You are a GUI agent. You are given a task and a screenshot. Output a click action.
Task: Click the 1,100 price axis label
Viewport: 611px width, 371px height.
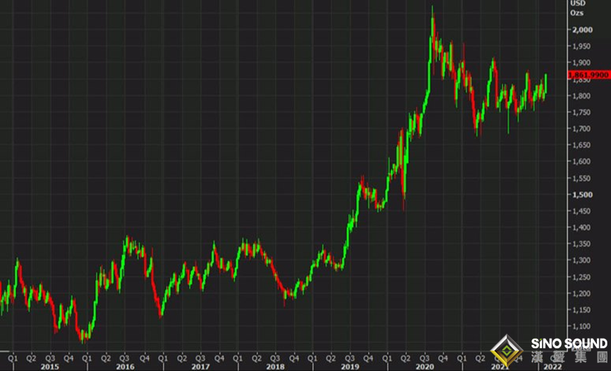coord(581,326)
